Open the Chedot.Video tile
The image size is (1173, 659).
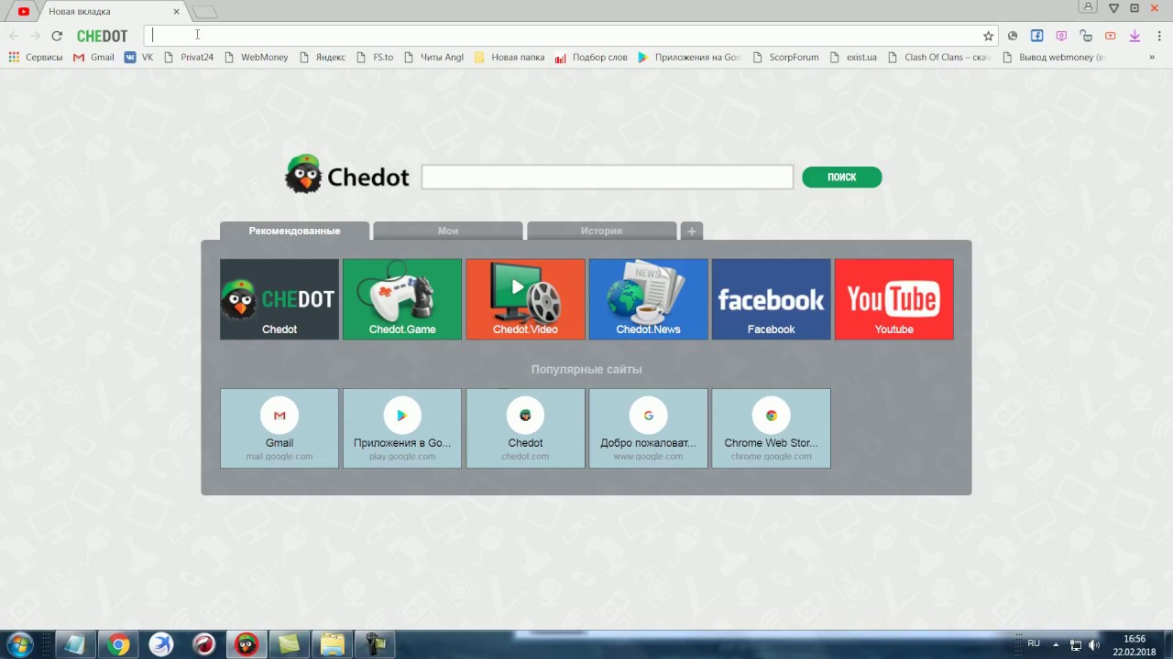tap(525, 299)
